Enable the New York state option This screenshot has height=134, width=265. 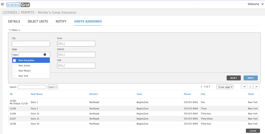14,76
